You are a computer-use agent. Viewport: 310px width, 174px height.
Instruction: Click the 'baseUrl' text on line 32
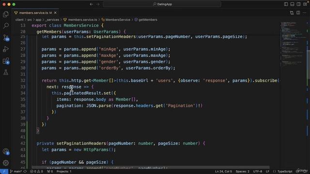tap(139, 81)
